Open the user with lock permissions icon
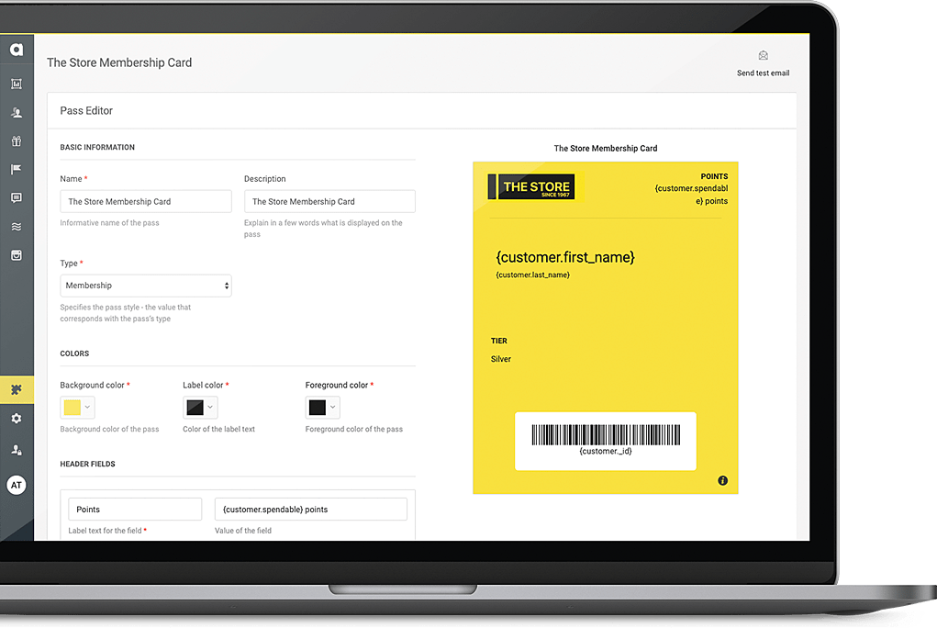The height and width of the screenshot is (628, 937). [17, 450]
